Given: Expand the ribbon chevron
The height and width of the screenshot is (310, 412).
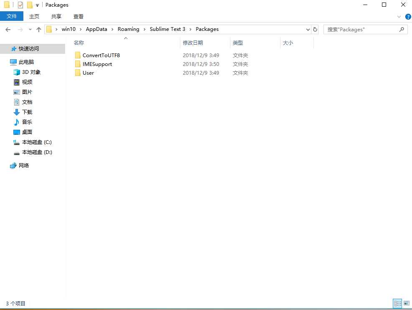Looking at the screenshot, I should (399, 17).
